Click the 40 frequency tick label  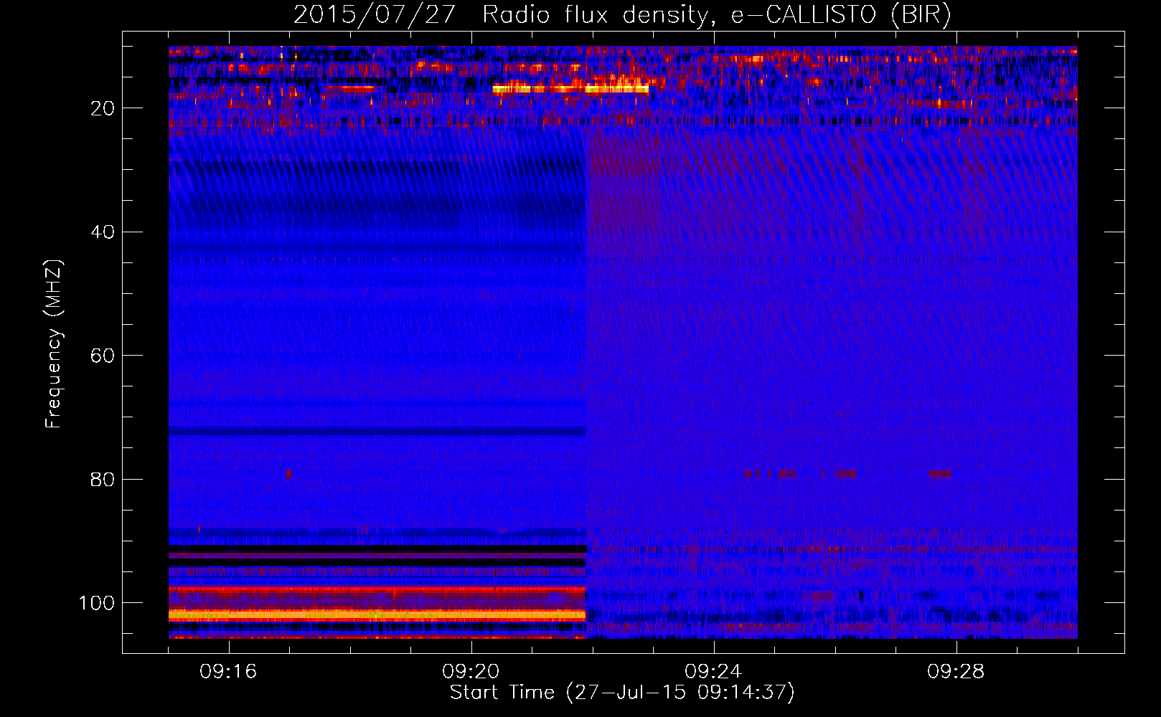coord(103,232)
